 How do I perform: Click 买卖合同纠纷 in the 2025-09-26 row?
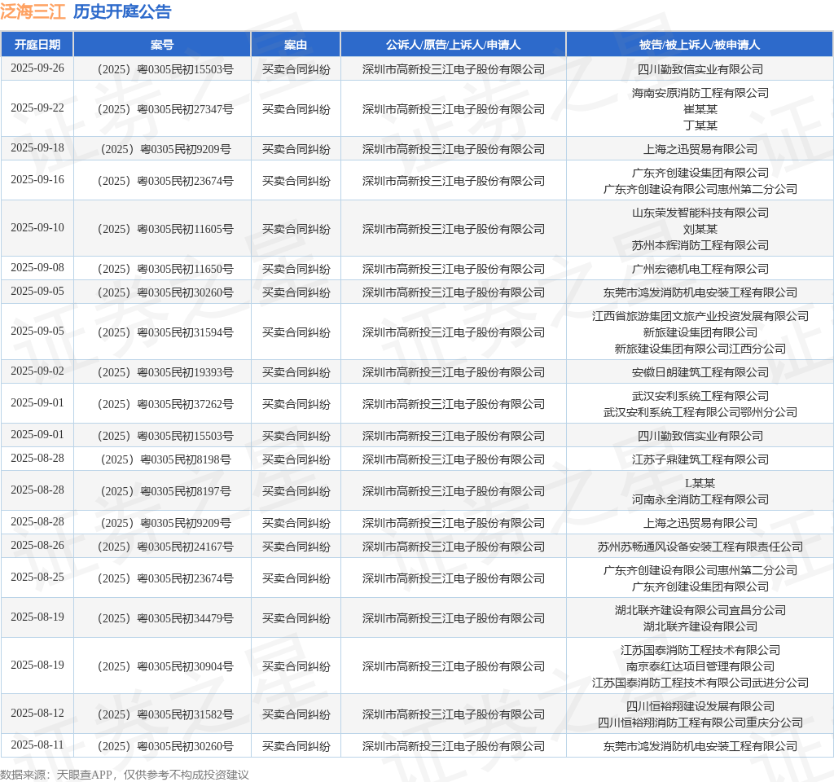point(296,69)
